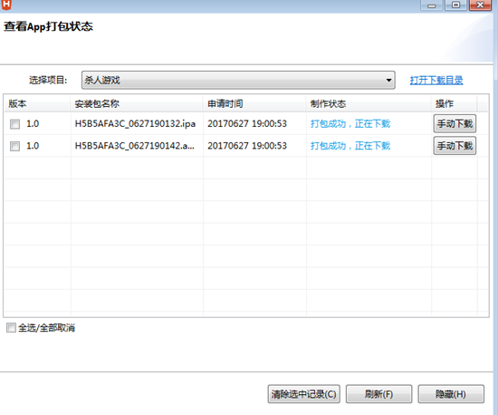The width and height of the screenshot is (498, 415).
Task: Click 清除选中记录(C) button
Action: (303, 394)
